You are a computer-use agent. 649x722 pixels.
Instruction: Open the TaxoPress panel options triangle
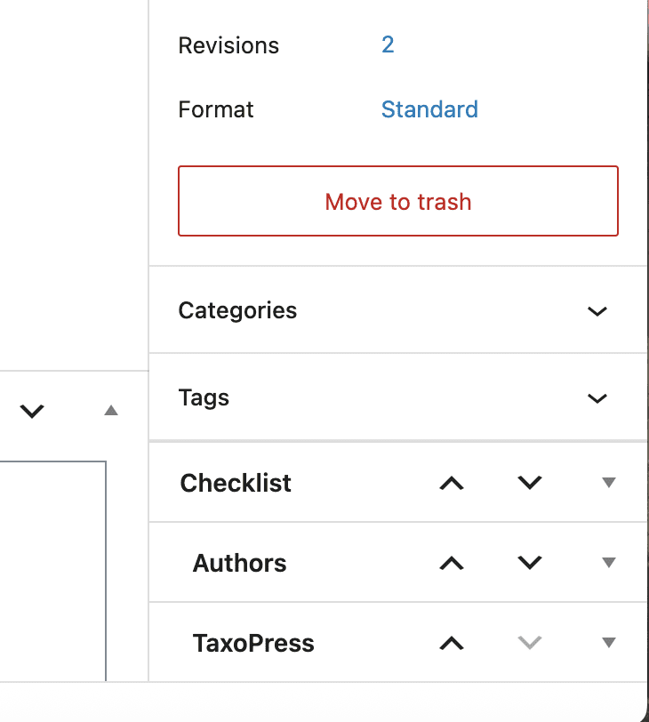[x=609, y=642]
